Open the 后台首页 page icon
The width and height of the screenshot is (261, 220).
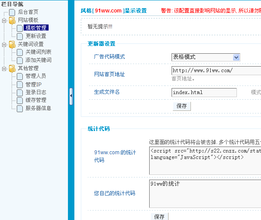(x=12, y=12)
